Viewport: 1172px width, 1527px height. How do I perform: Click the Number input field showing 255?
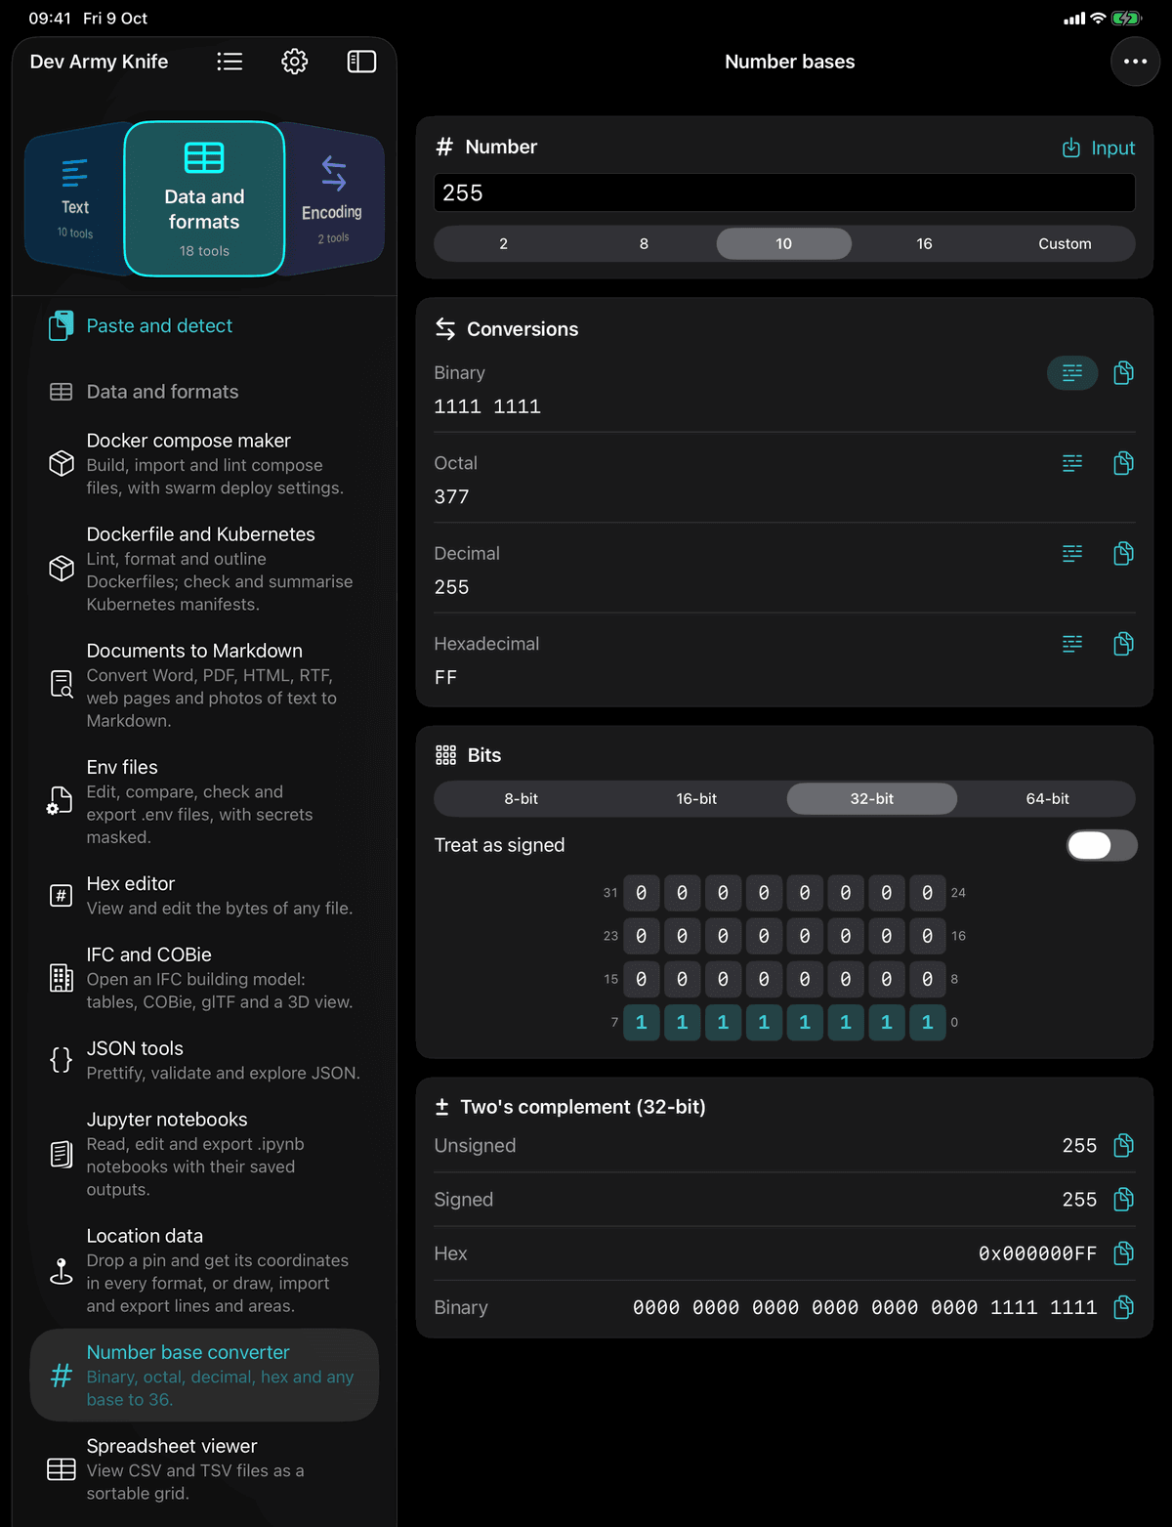point(784,192)
